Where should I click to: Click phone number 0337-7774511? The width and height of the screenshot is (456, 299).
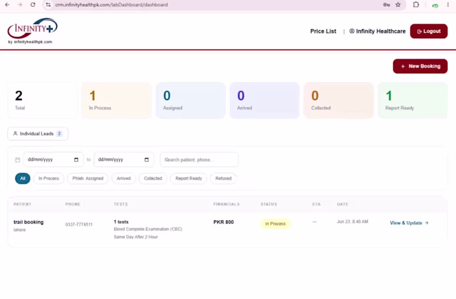(79, 224)
